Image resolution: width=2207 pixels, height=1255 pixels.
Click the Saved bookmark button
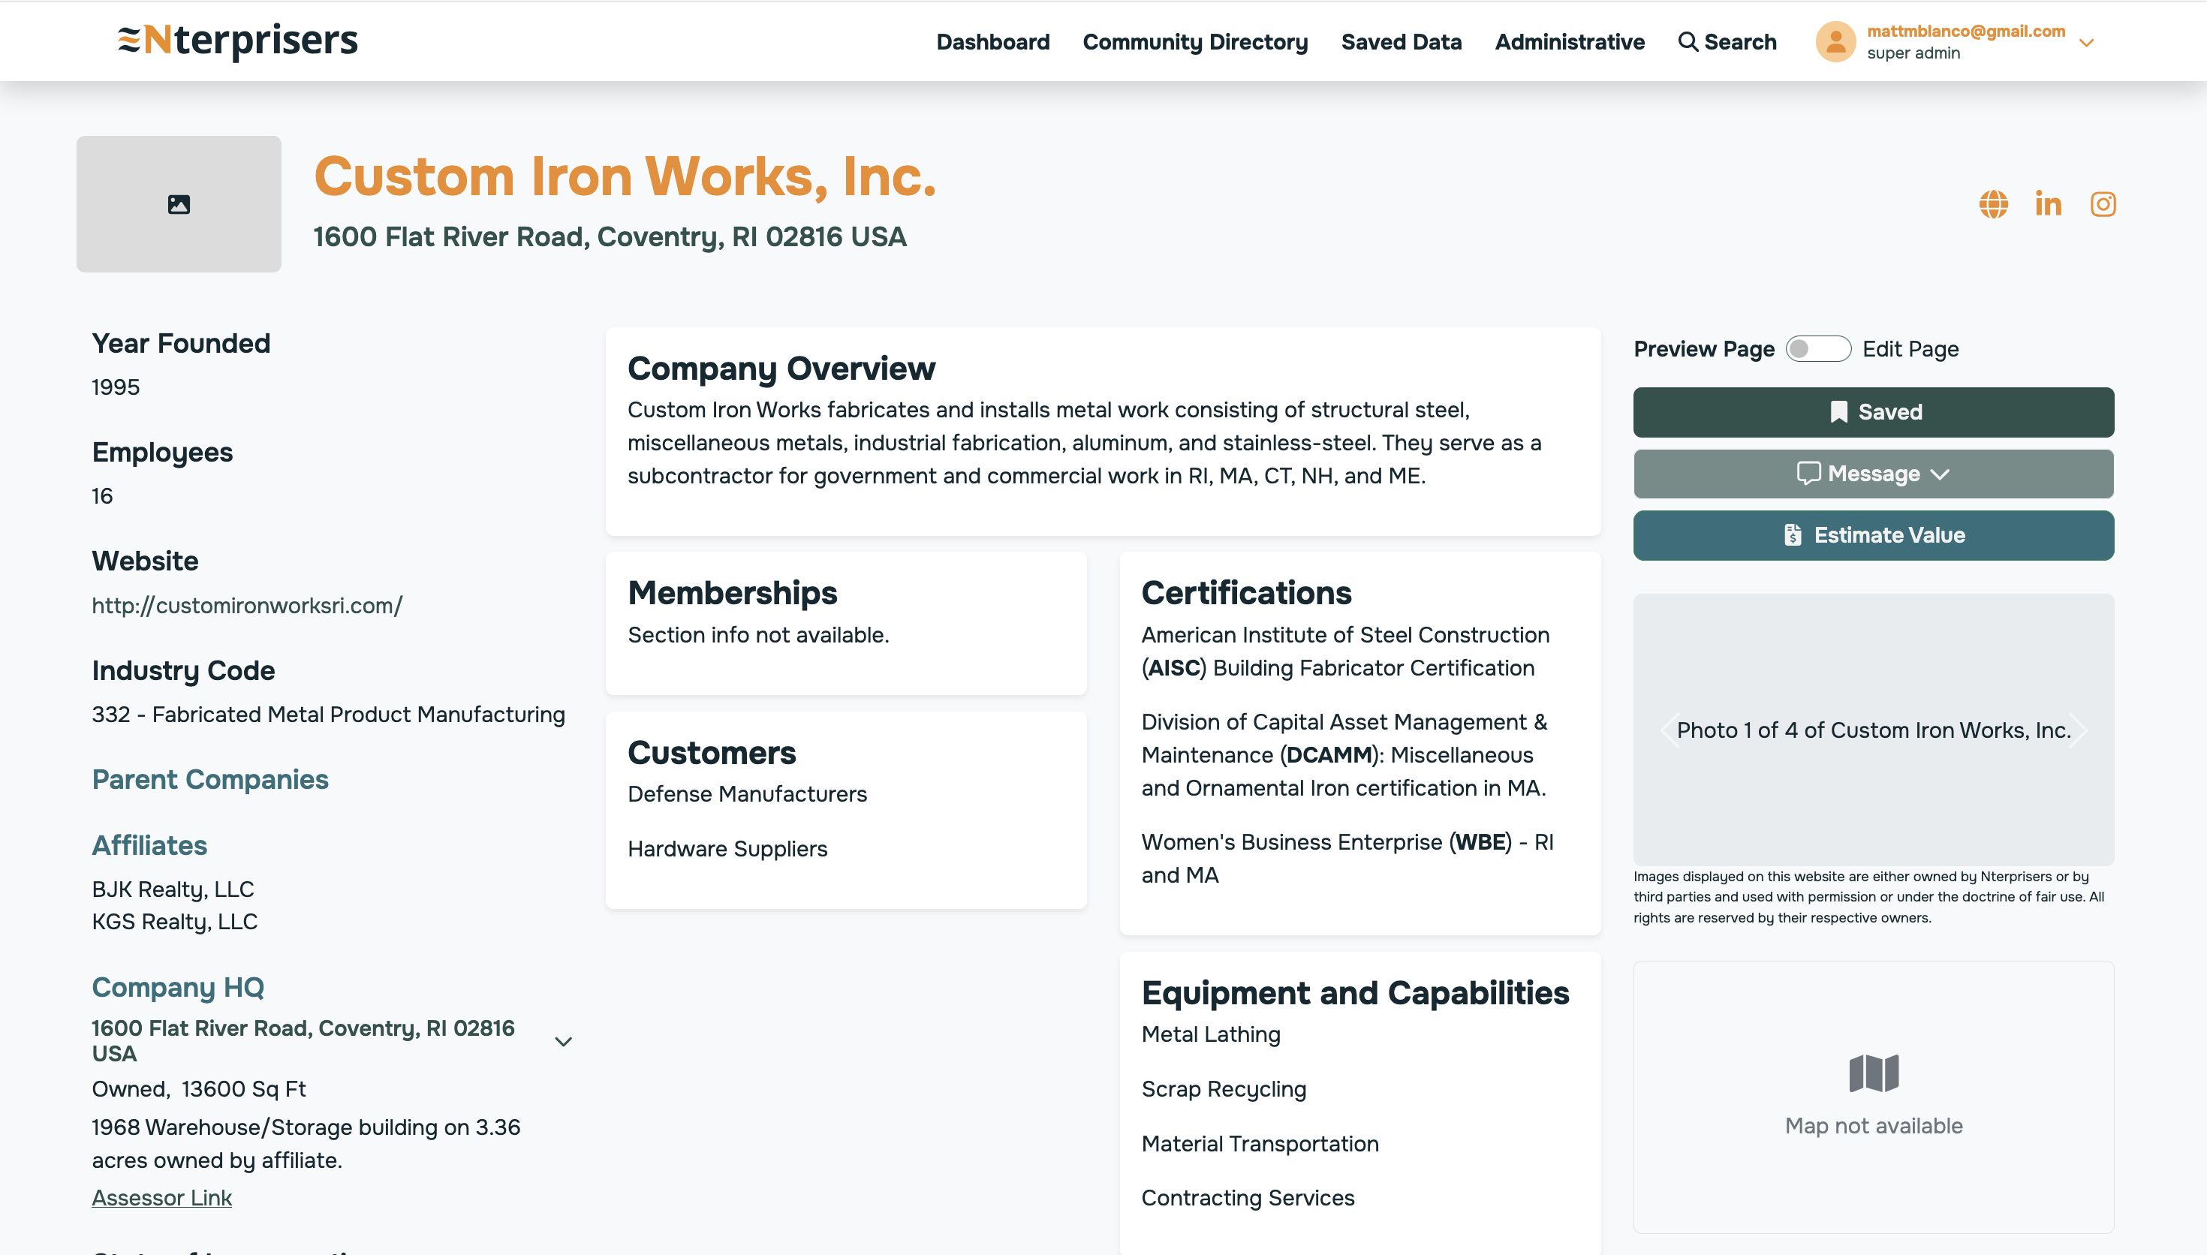tap(1873, 412)
